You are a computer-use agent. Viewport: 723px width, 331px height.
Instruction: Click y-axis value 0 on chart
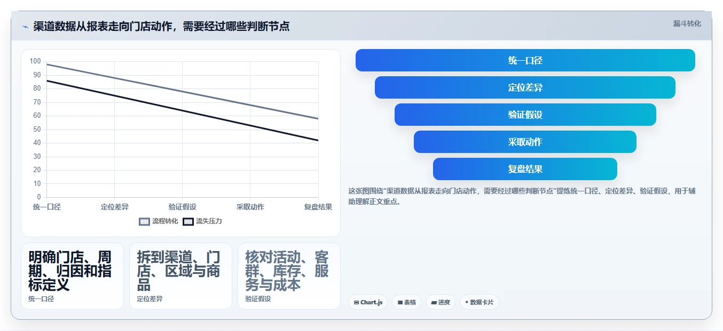click(39, 197)
